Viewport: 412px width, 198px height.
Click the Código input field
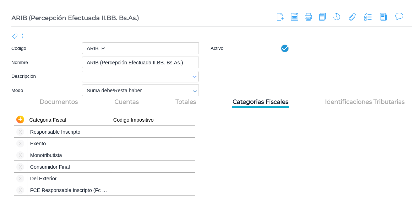pos(140,48)
